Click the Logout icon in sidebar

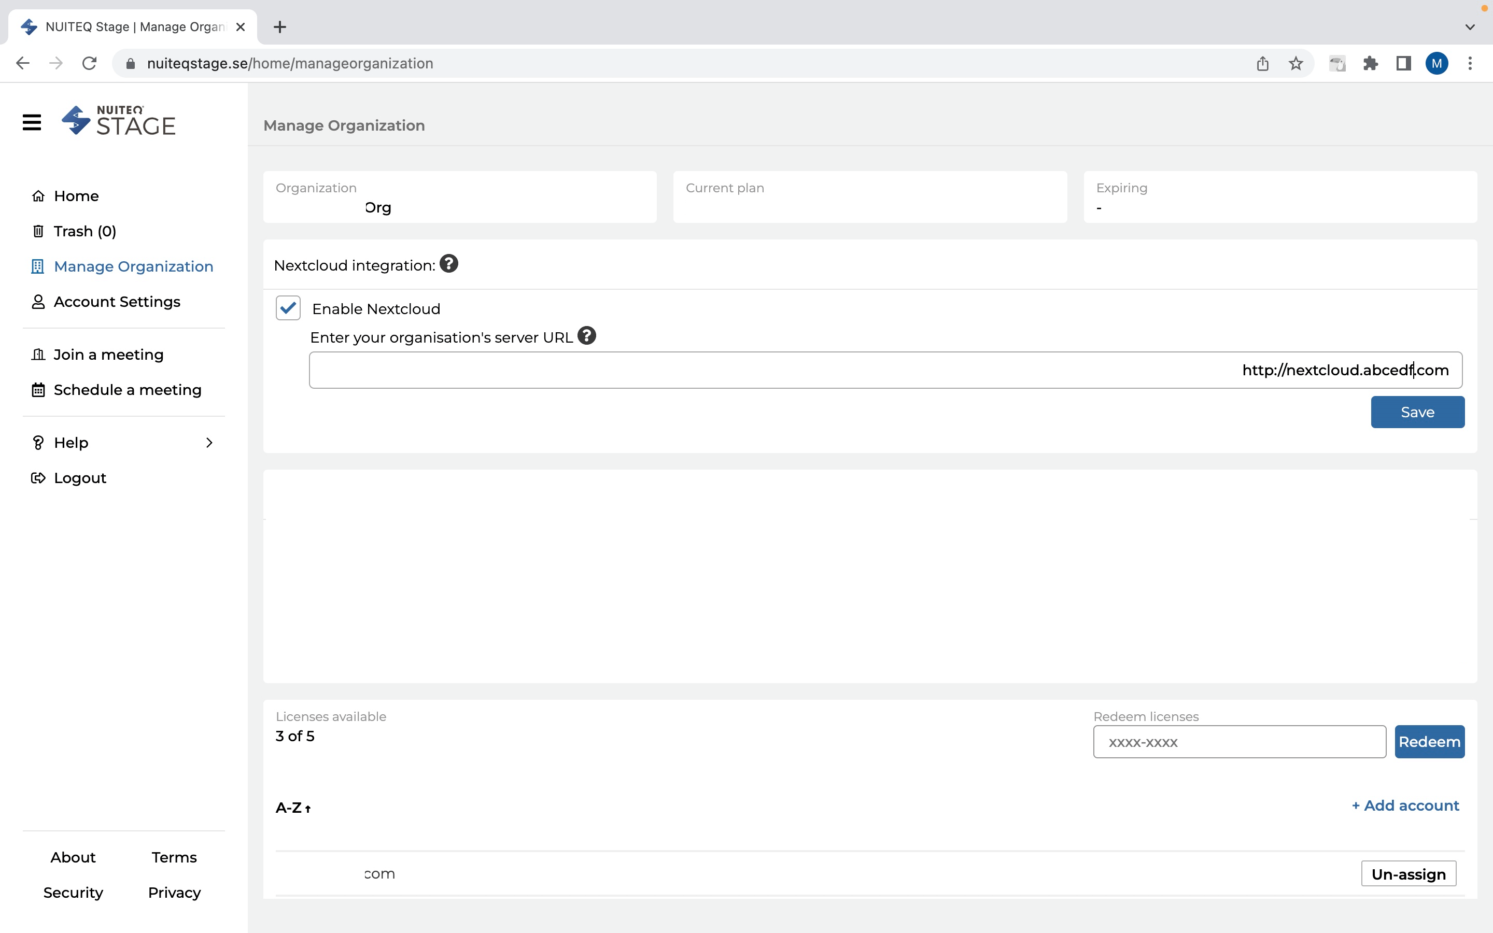(38, 477)
